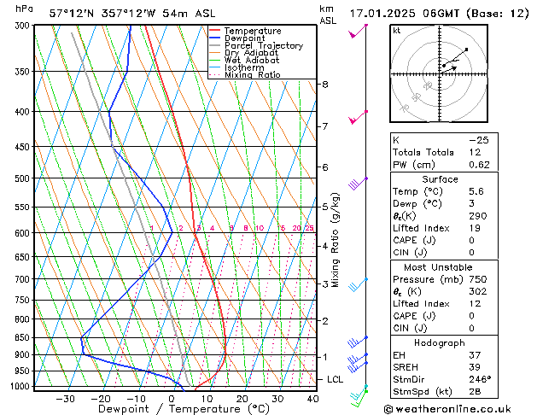The image size is (537, 415).
Task: Click the 850 hPa blue wind barb
Action: pyautogui.click(x=357, y=342)
